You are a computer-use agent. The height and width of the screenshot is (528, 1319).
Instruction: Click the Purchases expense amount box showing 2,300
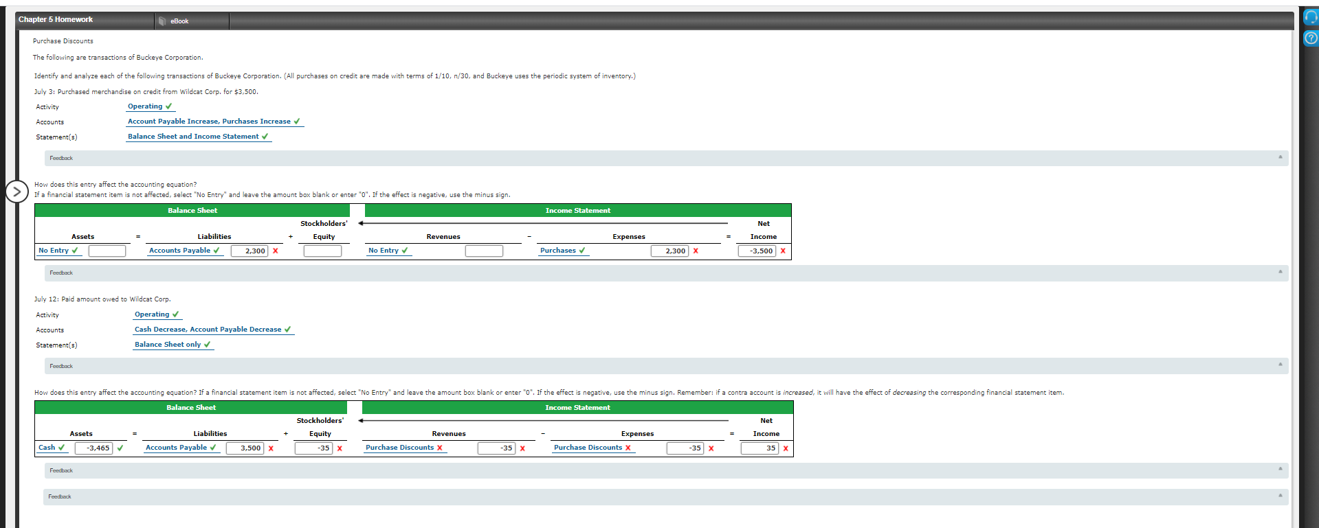(x=669, y=251)
